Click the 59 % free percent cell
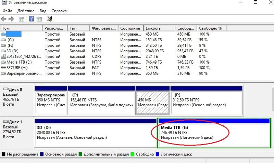This screenshot has height=163, width=274. pos(203,40)
